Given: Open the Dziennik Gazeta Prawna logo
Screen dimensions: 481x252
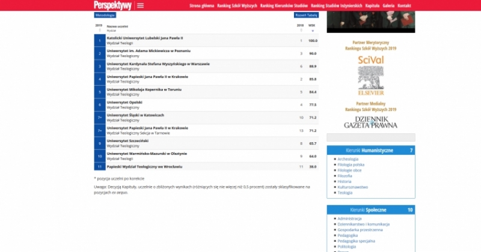Looking at the screenshot, I should 370,122.
